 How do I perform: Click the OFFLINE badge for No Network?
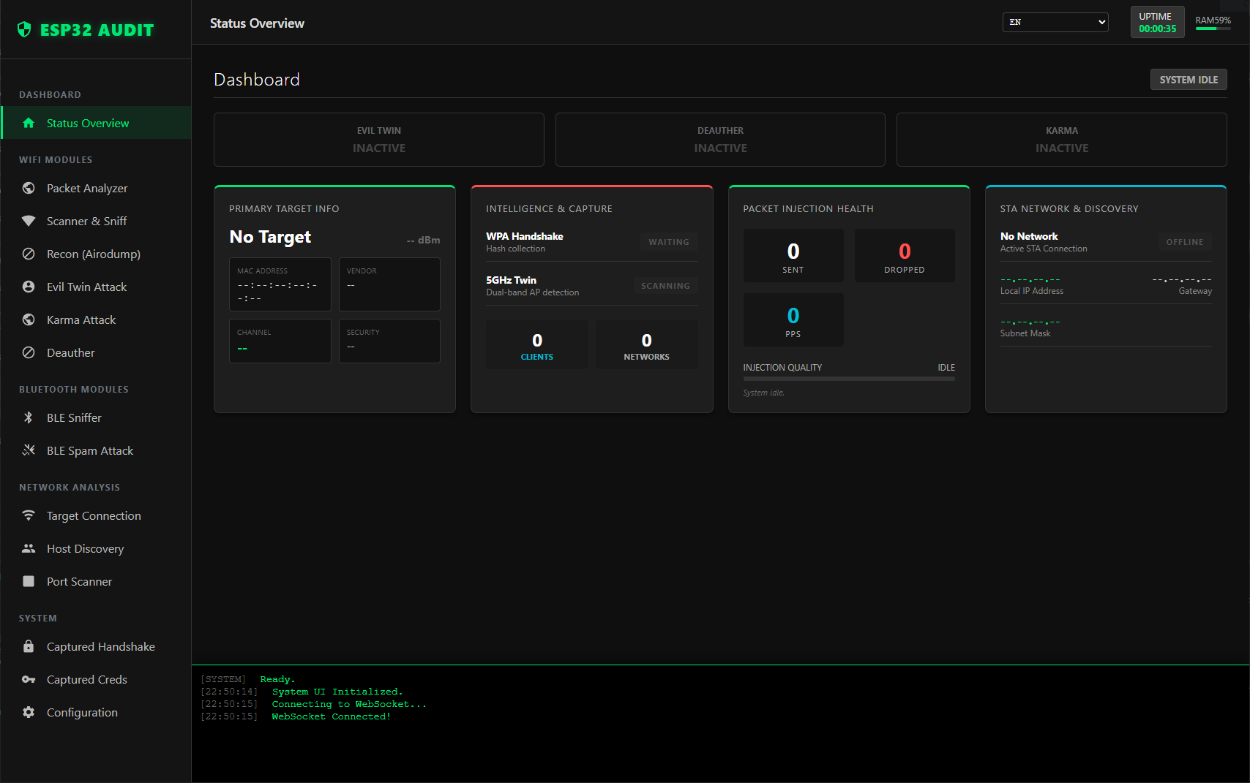coord(1185,242)
